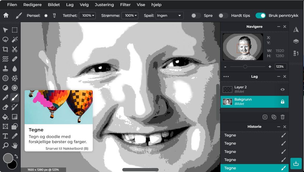Expand the Strømme 100% dropdown
Image resolution: width=304 pixels, height=172 pixels.
(130, 15)
